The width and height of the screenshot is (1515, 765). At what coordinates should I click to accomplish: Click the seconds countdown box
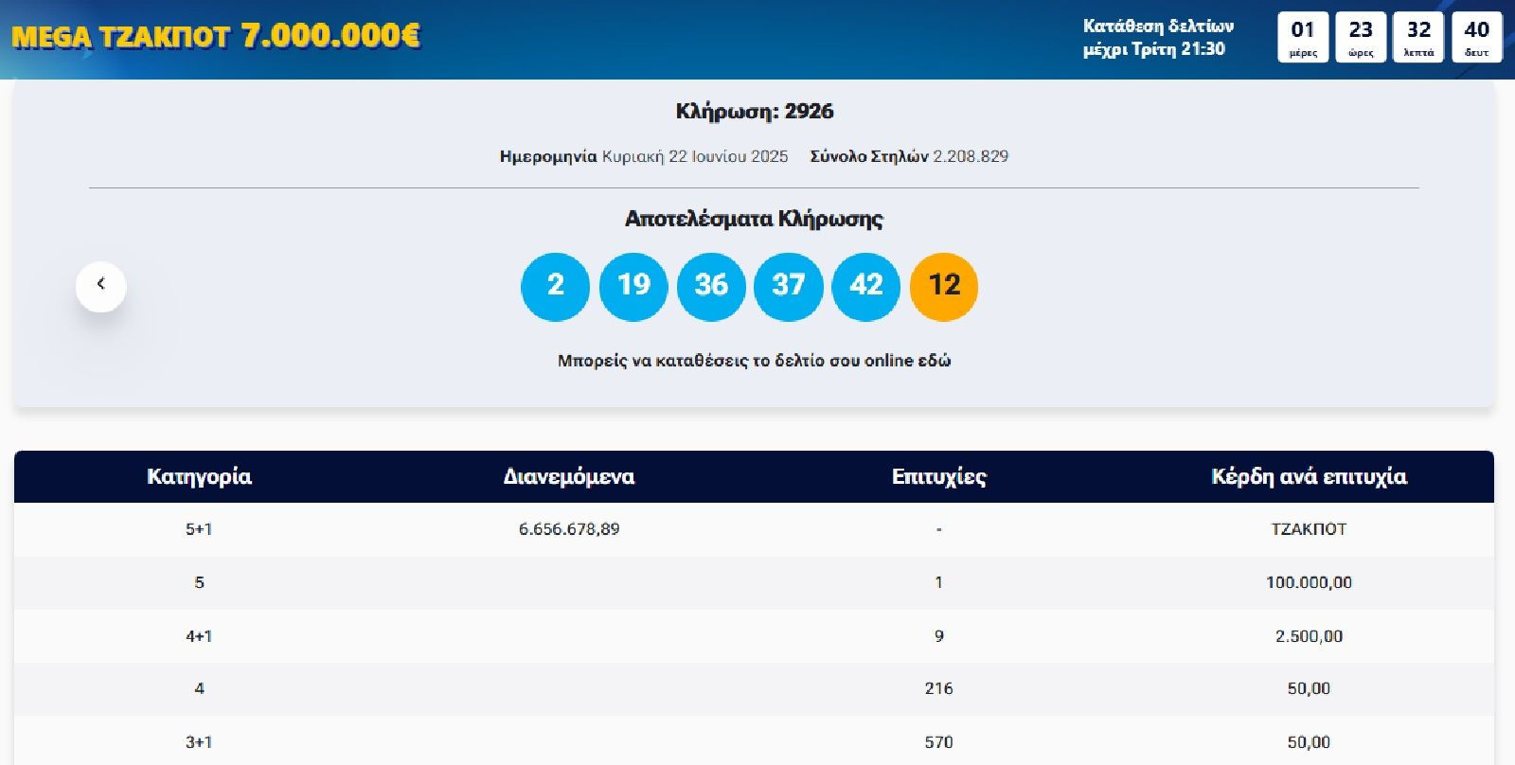coord(1476,38)
